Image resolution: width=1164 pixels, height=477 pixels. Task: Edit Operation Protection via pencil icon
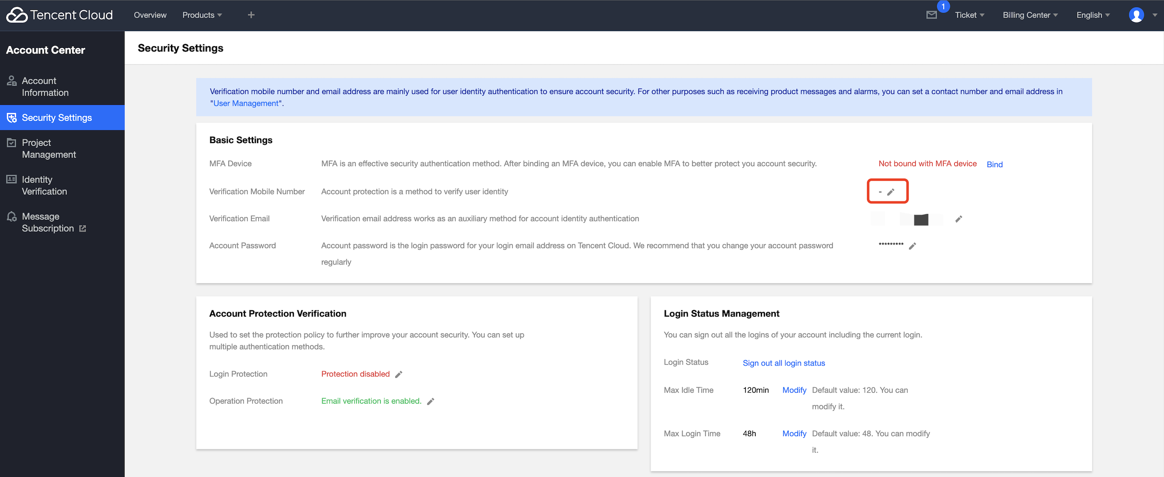pos(430,401)
